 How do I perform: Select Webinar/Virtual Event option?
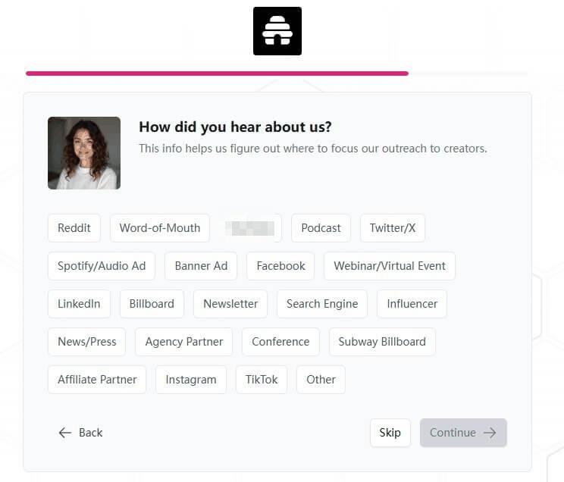coord(390,266)
